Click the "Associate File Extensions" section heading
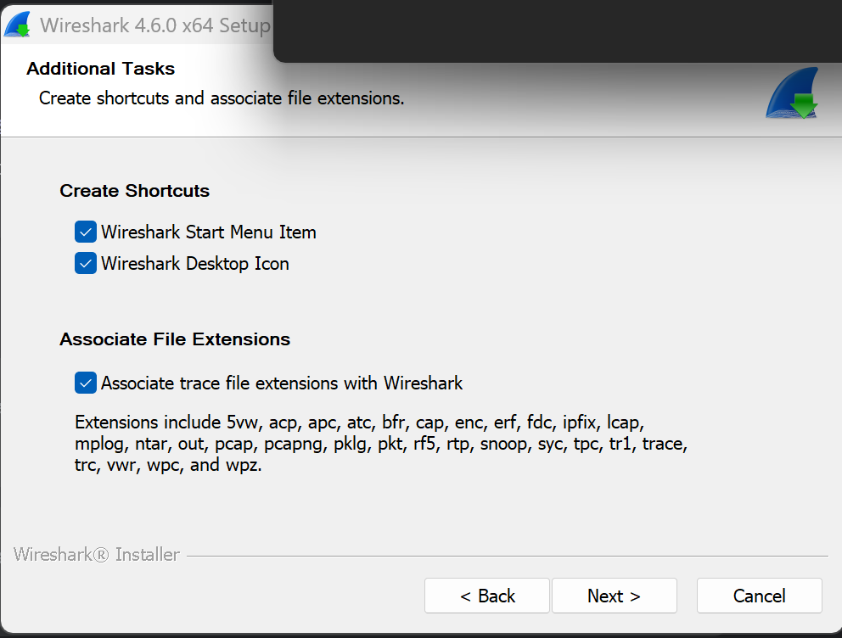842x638 pixels. [x=175, y=339]
